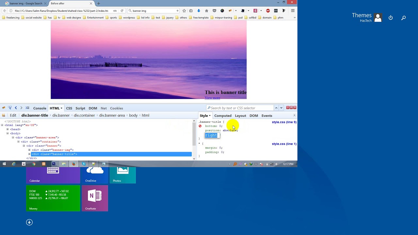
Task: Click the Firefox search box with banner img
Action: pos(153,11)
